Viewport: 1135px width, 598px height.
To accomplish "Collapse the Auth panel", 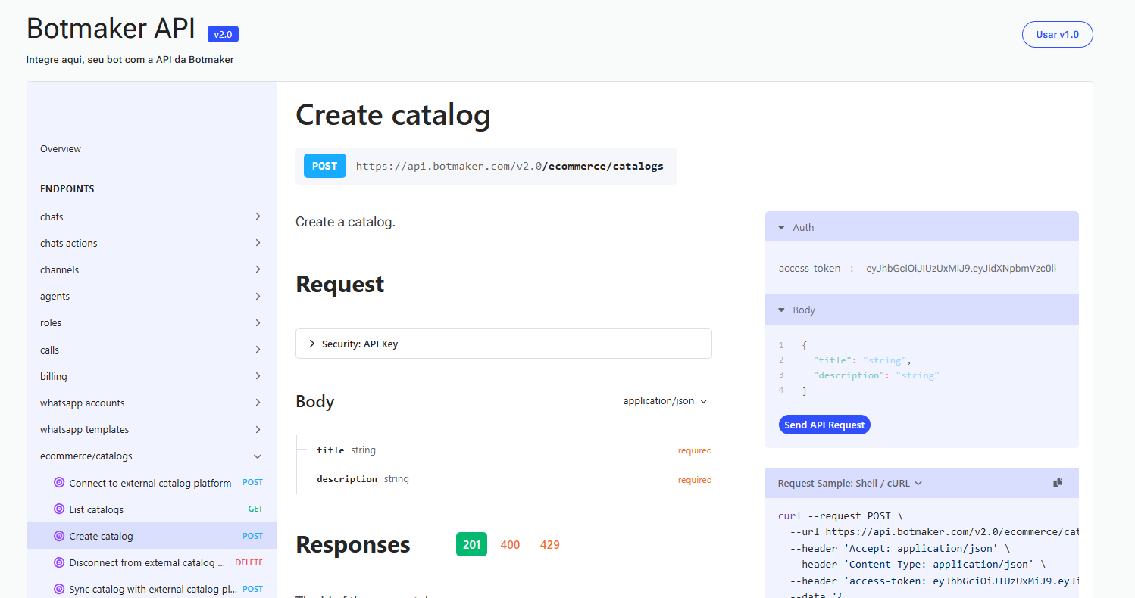I will click(921, 227).
